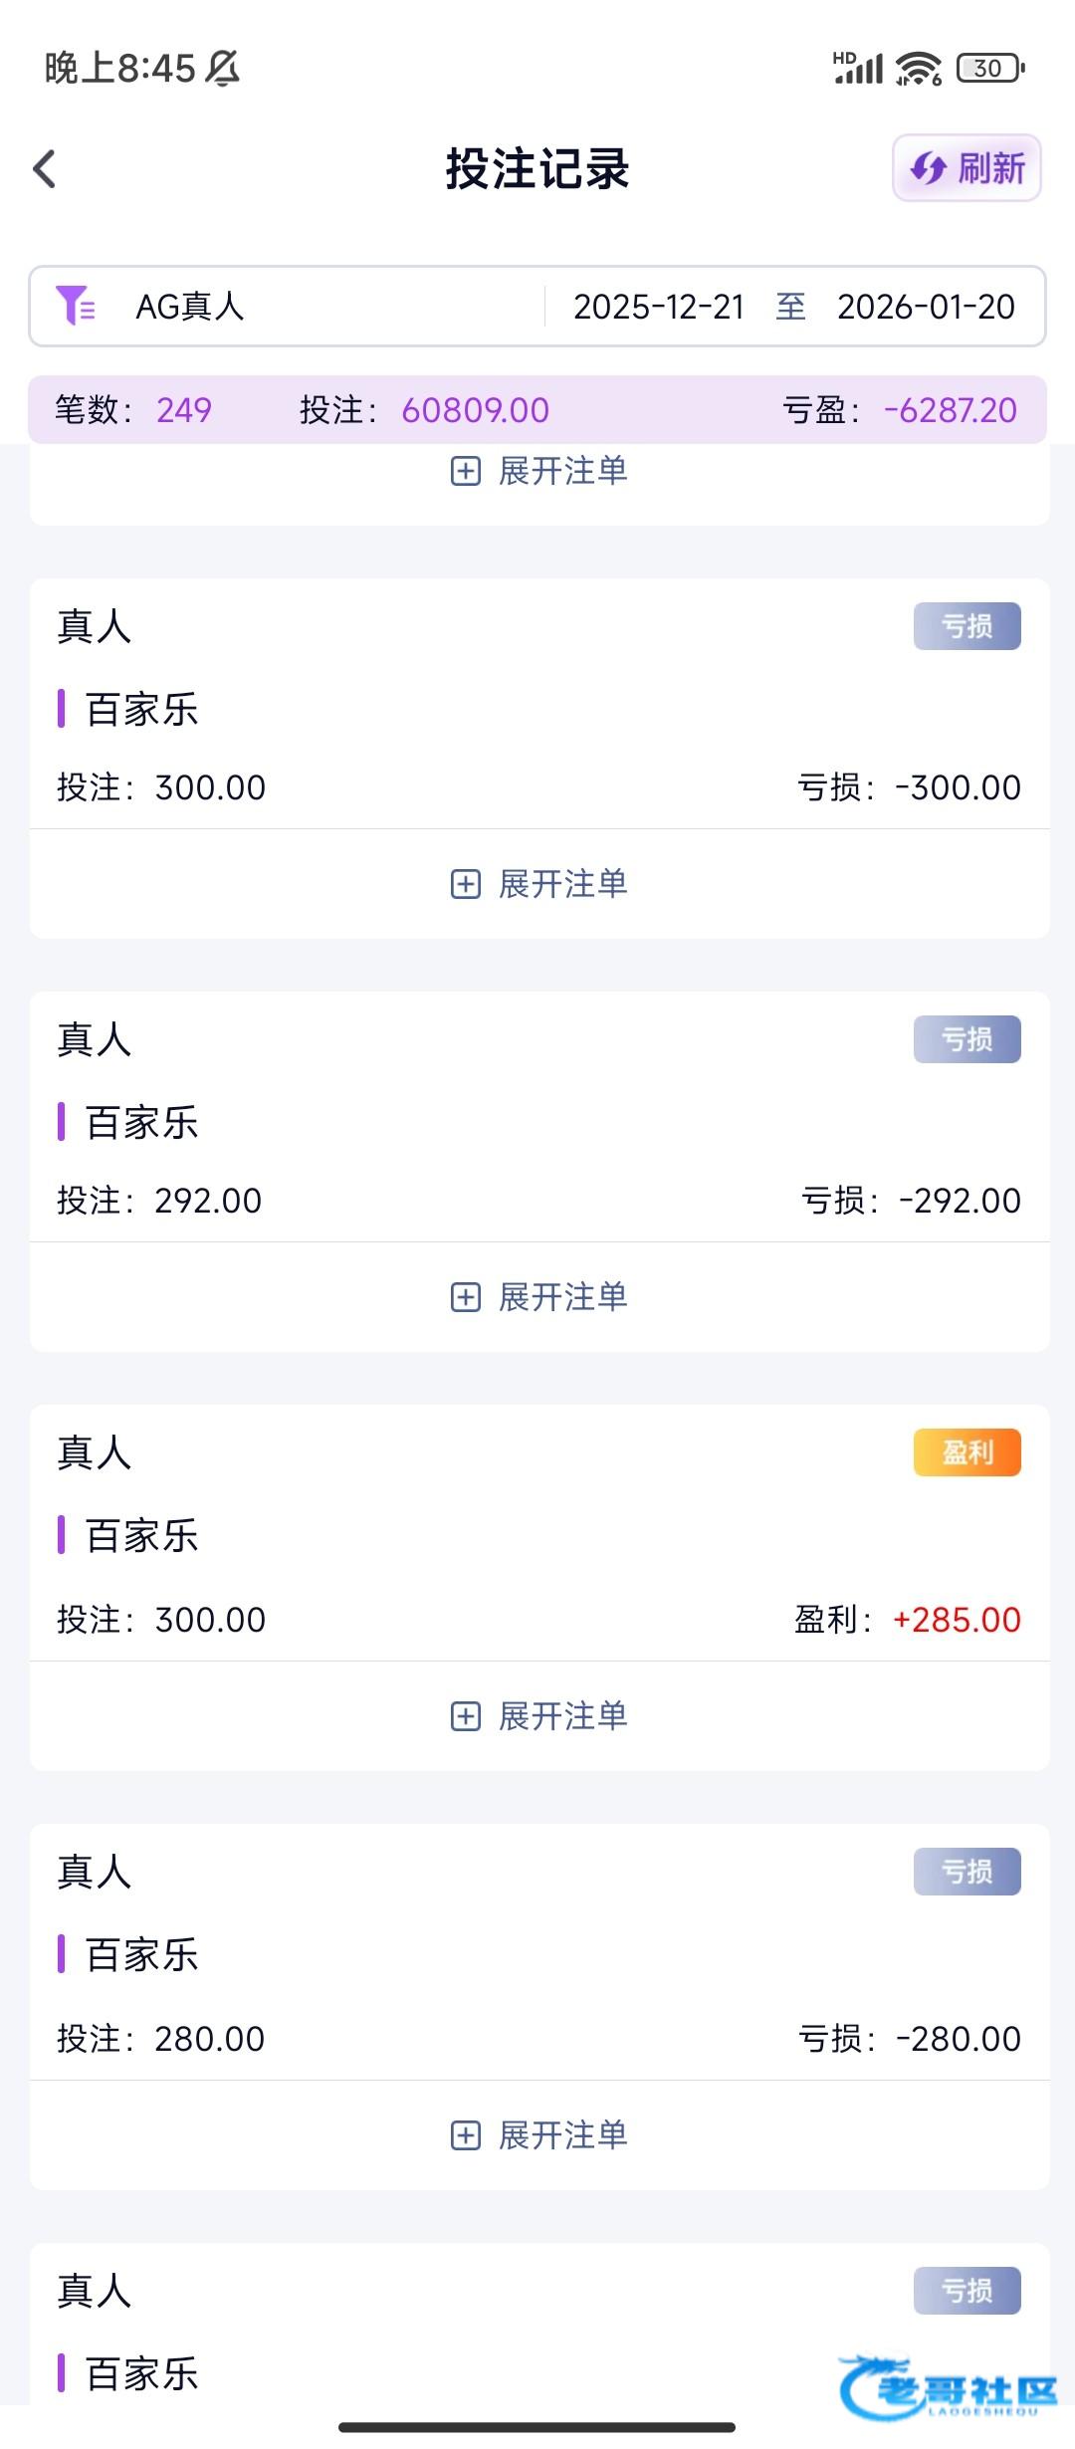This screenshot has width=1075, height=2449.
Task: Tap the back arrow icon
Action: pos(45,168)
